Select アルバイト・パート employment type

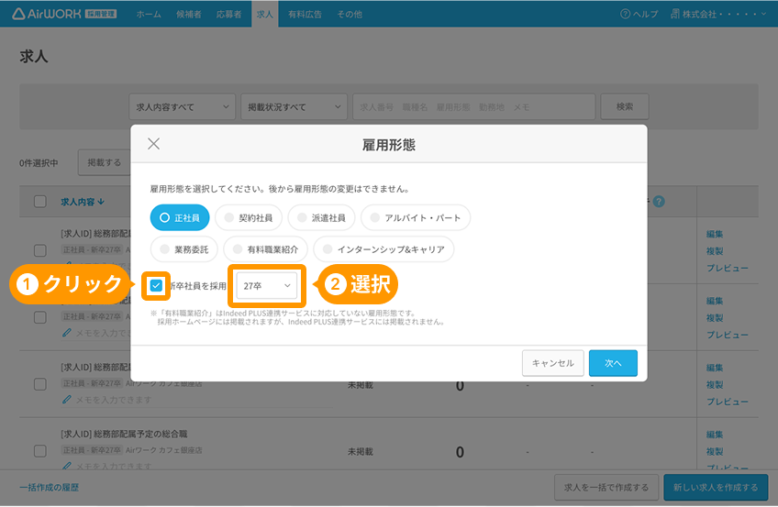(x=416, y=217)
